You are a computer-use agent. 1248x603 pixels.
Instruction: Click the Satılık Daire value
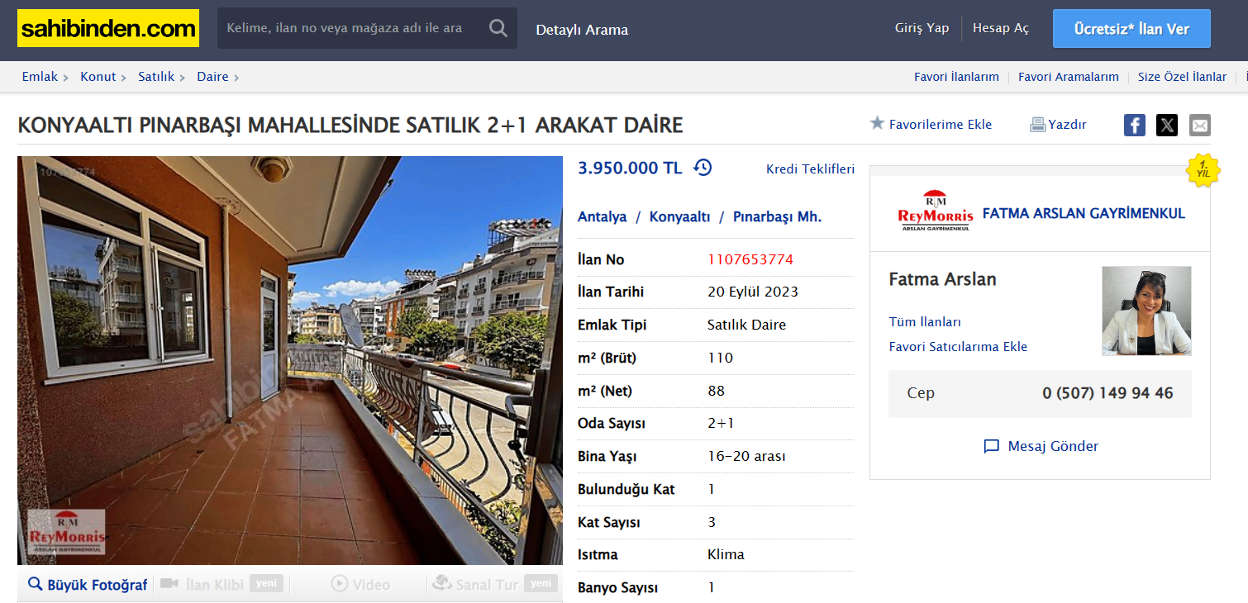pos(746,325)
